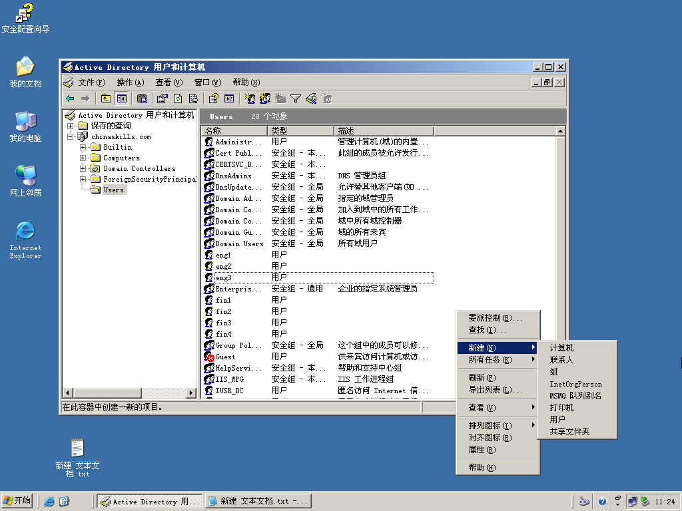682x511 pixels.
Task: Open the 操作 menu
Action: (x=131, y=82)
